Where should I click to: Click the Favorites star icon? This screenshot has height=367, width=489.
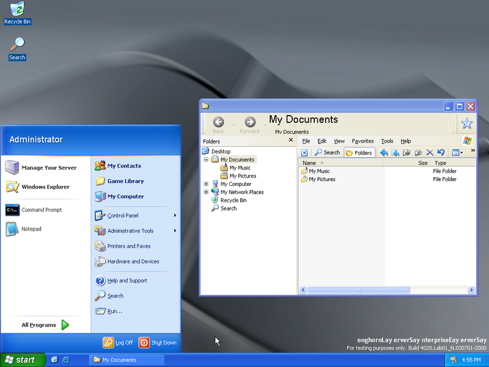click(467, 124)
